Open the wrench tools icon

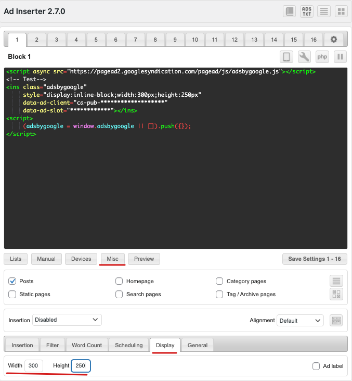point(304,57)
